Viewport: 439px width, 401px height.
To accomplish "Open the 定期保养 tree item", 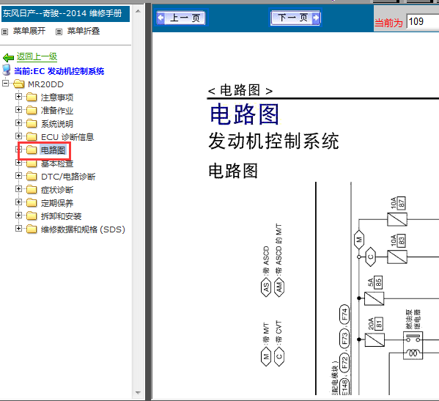I will pyautogui.click(x=57, y=203).
